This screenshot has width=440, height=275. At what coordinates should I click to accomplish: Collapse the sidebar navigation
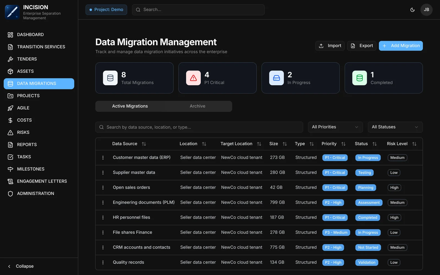pos(21,266)
